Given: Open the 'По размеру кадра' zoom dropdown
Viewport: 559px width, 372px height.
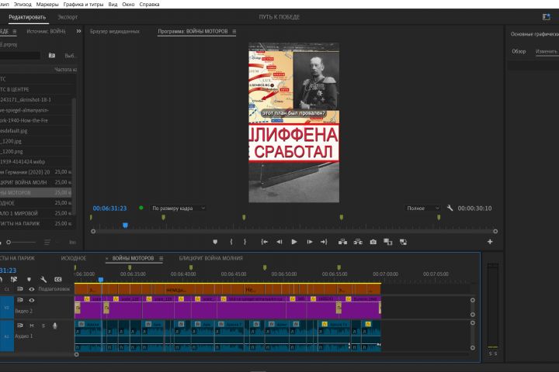Looking at the screenshot, I should click(x=179, y=208).
